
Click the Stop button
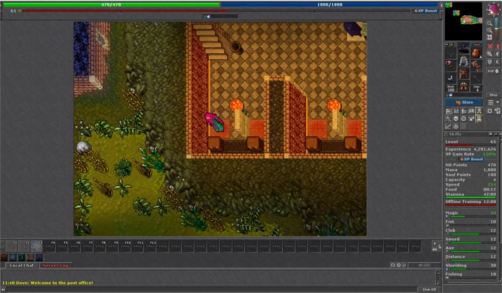coord(493,95)
